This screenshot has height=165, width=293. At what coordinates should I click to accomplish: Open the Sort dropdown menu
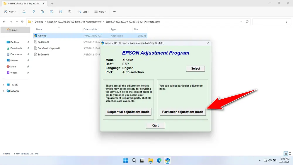pos(84,12)
